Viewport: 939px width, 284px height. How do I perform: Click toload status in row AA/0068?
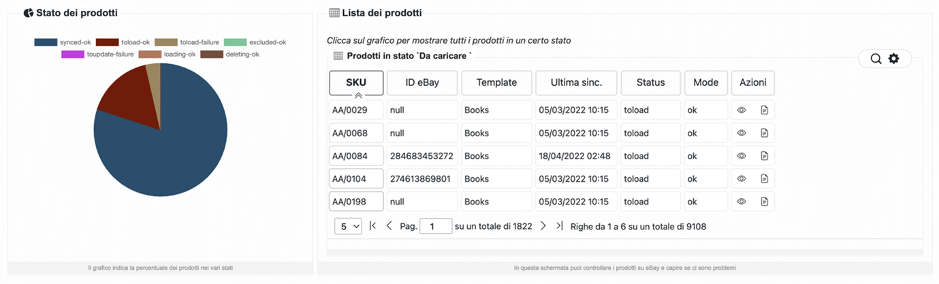point(650,133)
